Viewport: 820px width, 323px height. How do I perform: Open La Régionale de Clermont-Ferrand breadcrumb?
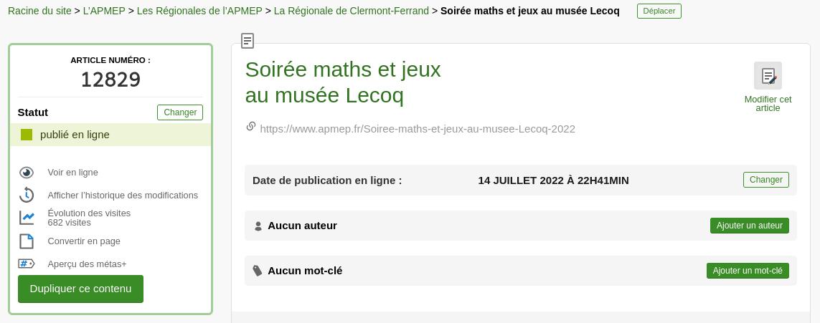[352, 11]
